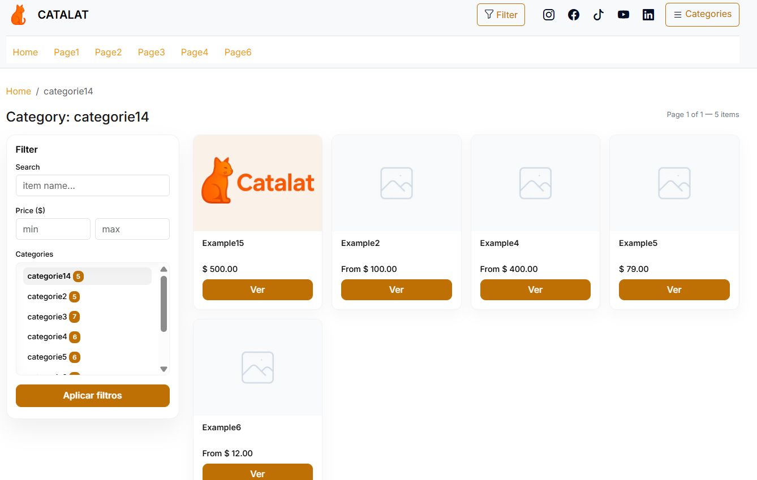The height and width of the screenshot is (480, 757).
Task: Click the Catalat cat logo icon
Action: (19, 15)
